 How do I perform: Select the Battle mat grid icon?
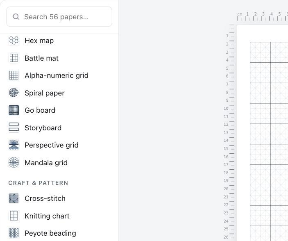[x=14, y=58]
